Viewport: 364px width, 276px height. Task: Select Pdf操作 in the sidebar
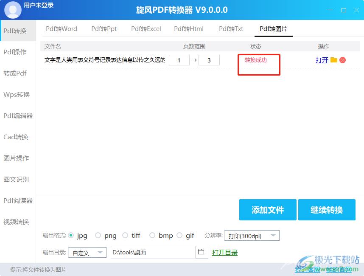pos(18,52)
